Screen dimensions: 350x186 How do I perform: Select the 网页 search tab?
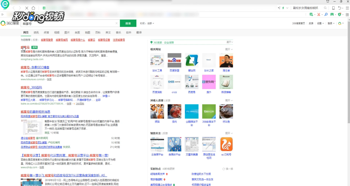pos(26,32)
